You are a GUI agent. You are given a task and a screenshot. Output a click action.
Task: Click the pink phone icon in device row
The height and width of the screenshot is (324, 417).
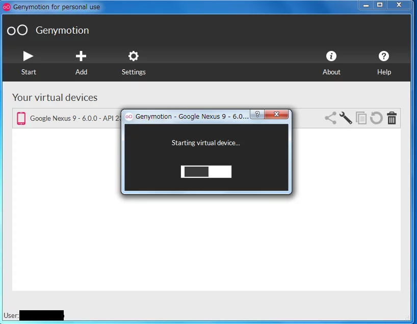tap(21, 118)
